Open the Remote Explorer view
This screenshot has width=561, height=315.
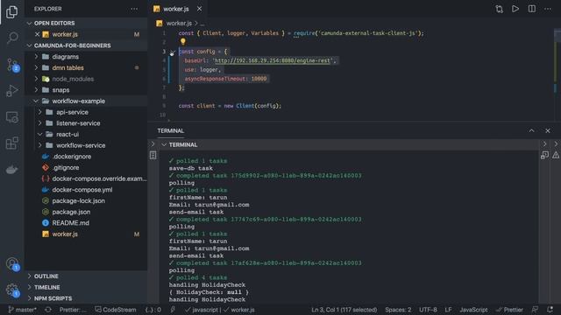(11, 117)
